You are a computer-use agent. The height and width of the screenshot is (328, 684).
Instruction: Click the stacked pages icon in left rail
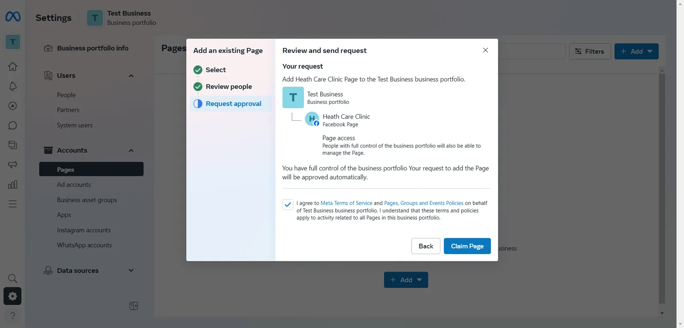tap(13, 145)
